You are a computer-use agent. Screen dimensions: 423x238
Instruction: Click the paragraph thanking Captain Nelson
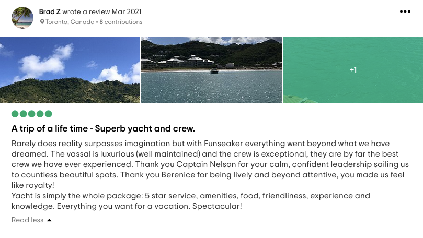[x=210, y=164]
